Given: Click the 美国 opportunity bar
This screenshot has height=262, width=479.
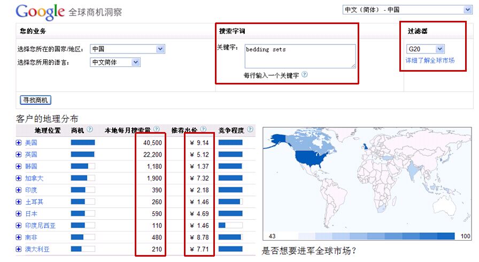Looking at the screenshot, I should tap(83, 143).
